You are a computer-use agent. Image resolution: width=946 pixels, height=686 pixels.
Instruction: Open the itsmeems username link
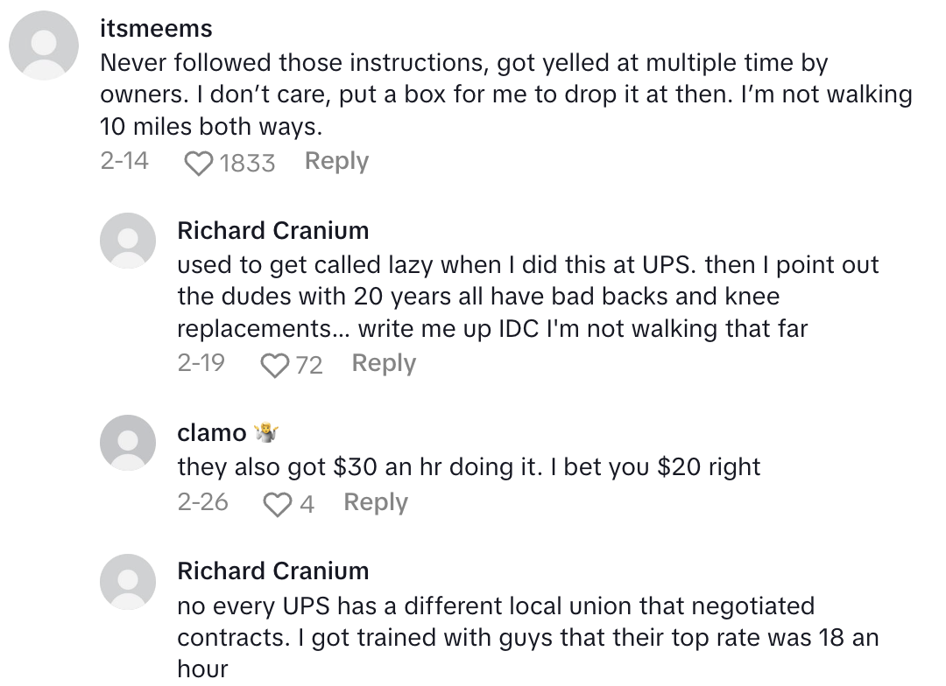point(156,29)
